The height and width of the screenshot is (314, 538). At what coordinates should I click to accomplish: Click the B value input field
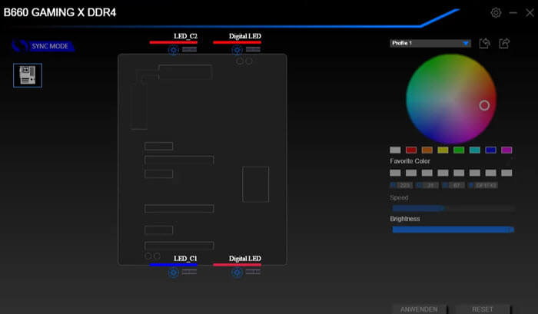coord(457,186)
